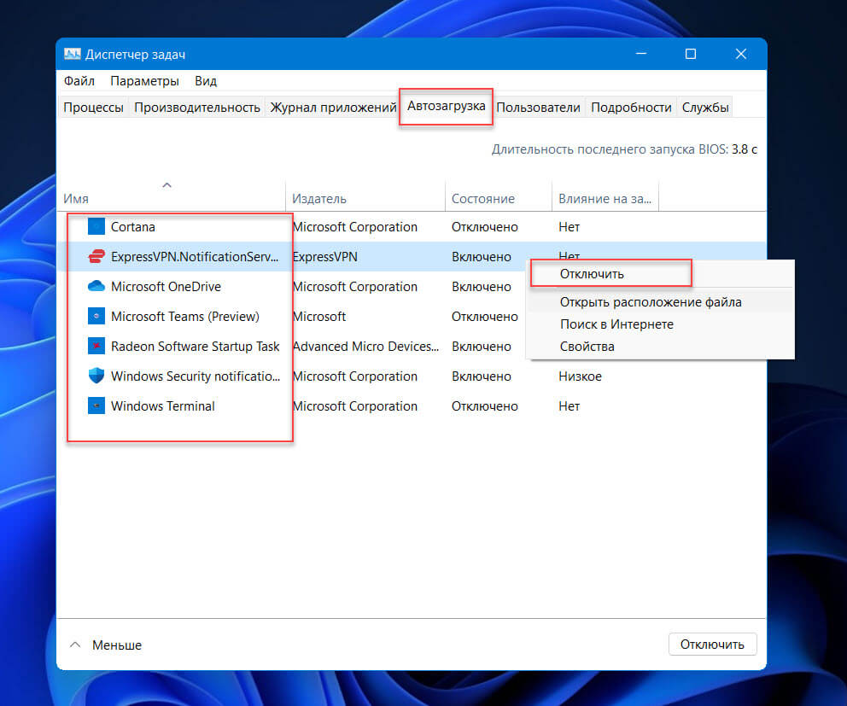
Task: Click Отключено status in Windows Terminal row
Action: (x=484, y=406)
